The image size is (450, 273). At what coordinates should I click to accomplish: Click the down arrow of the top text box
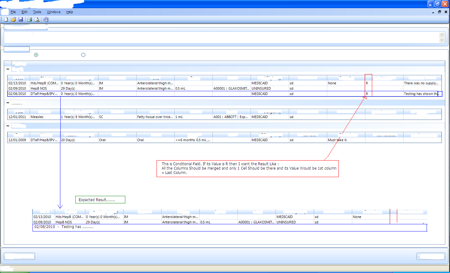(x=442, y=40)
